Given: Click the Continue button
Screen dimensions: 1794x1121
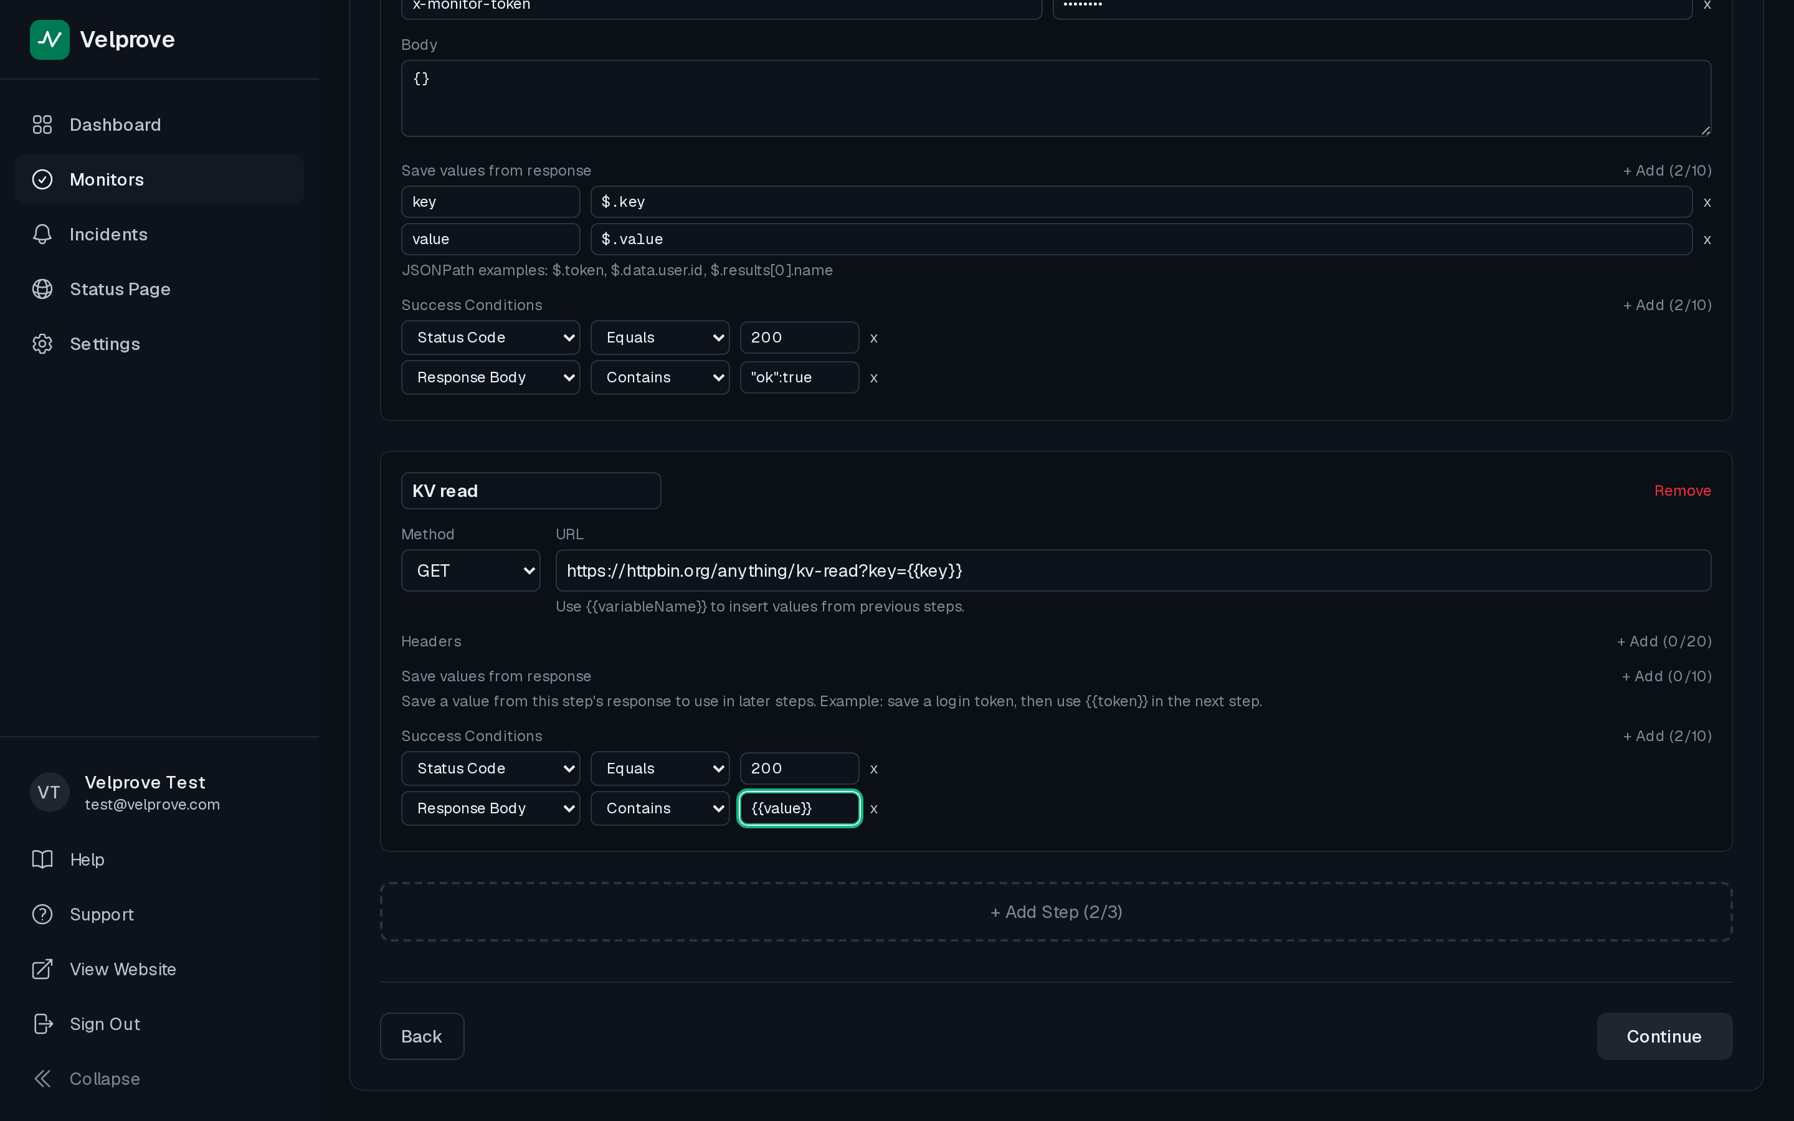Looking at the screenshot, I should tap(1664, 1036).
